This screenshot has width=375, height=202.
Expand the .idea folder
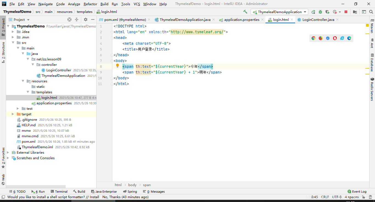(13, 32)
